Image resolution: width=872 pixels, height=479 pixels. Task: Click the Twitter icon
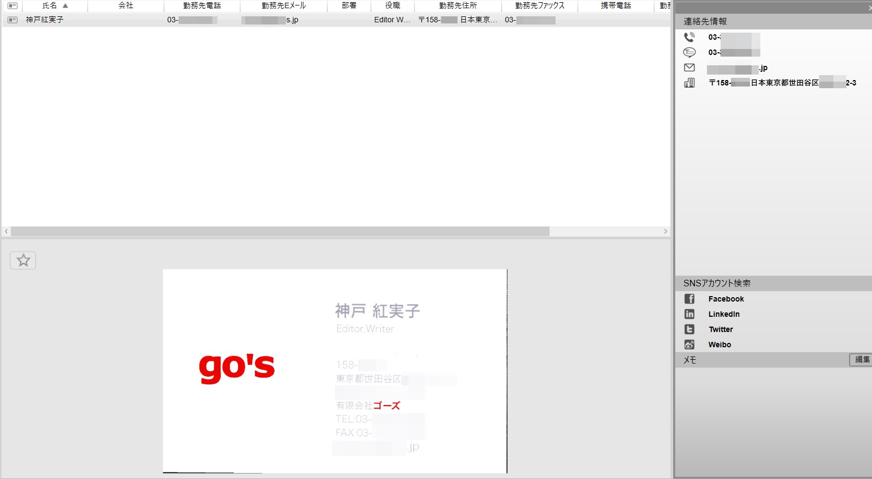tap(689, 329)
